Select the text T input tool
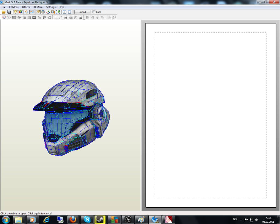This screenshot has height=224, width=280. (x=29, y=17)
